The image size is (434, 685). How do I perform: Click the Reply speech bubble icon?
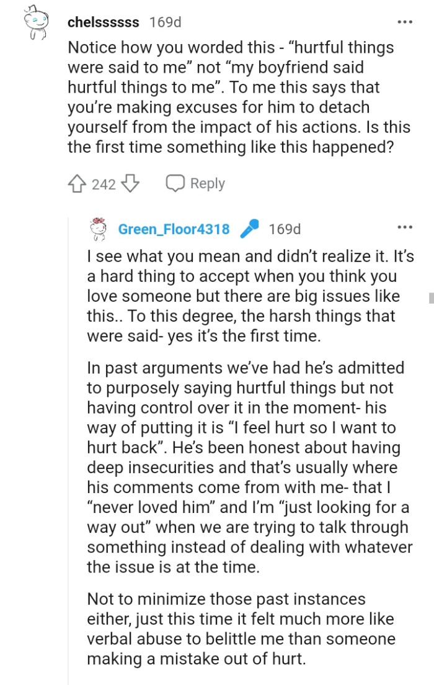[x=174, y=183]
